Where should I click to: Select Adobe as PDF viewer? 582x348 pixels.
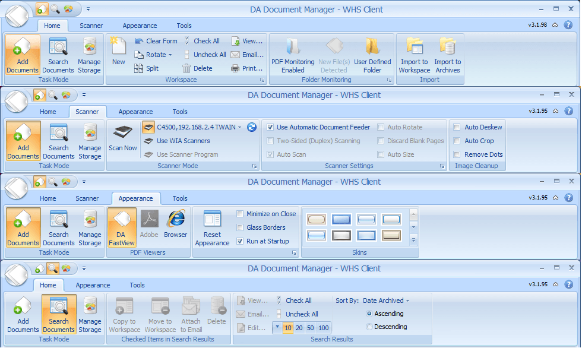[149, 227]
